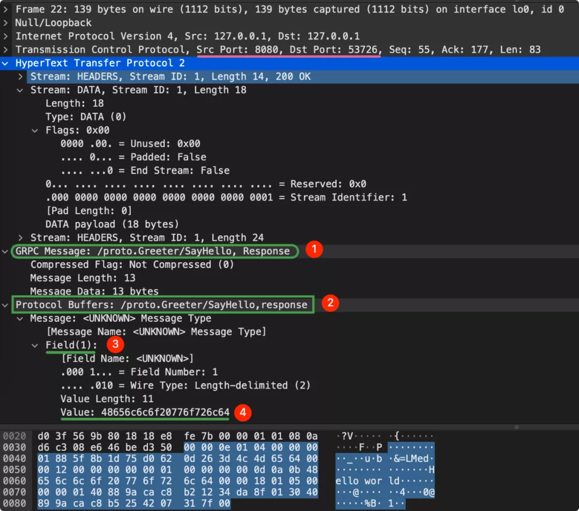Collapse the Protocol Buffers section

point(5,305)
